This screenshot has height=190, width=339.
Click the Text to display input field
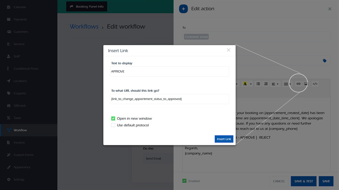tap(169, 72)
